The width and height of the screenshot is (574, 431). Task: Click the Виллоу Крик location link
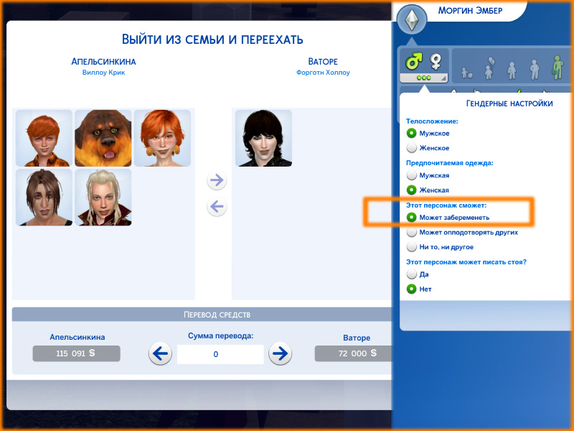click(x=103, y=73)
